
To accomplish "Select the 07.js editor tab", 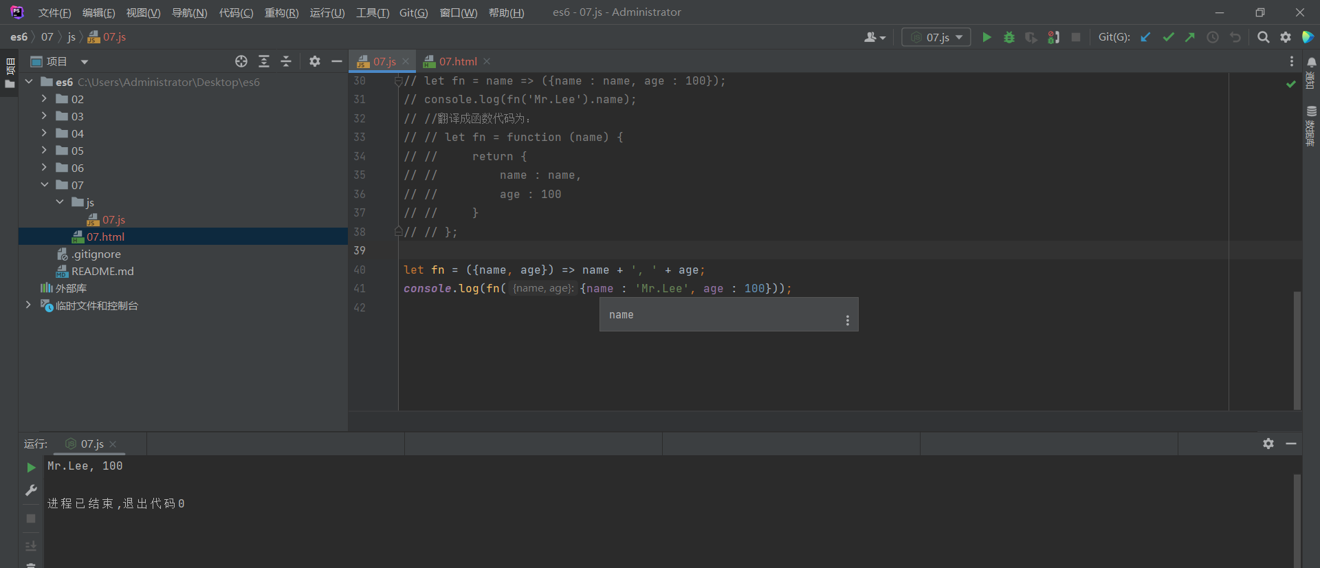I will [384, 62].
